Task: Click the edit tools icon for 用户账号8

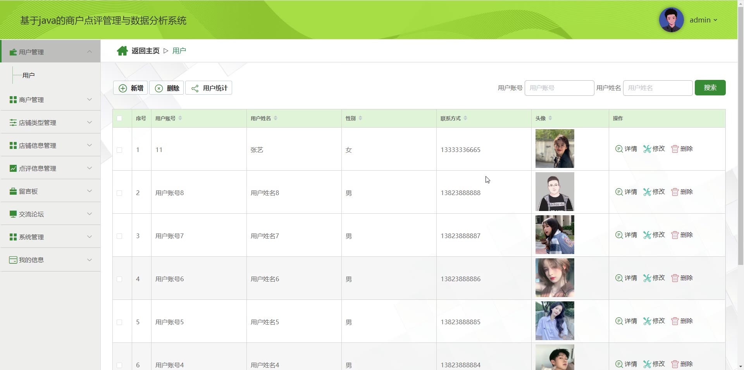Action: tap(647, 192)
